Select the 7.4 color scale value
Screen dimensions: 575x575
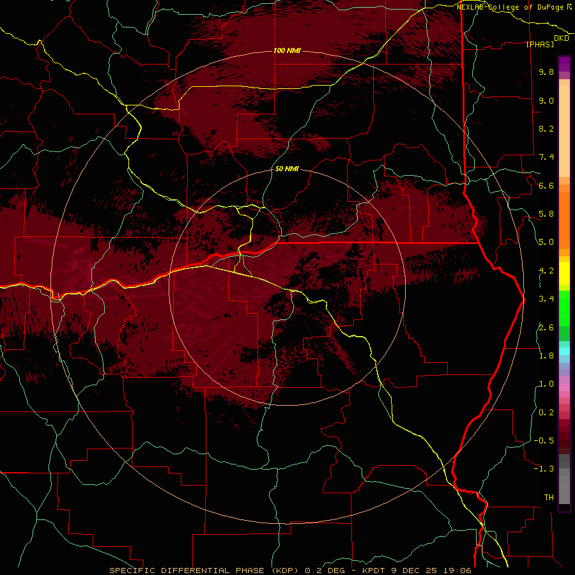coord(546,157)
